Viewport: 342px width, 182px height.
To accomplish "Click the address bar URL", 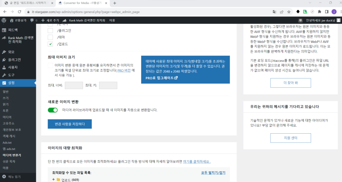I will click(86, 12).
